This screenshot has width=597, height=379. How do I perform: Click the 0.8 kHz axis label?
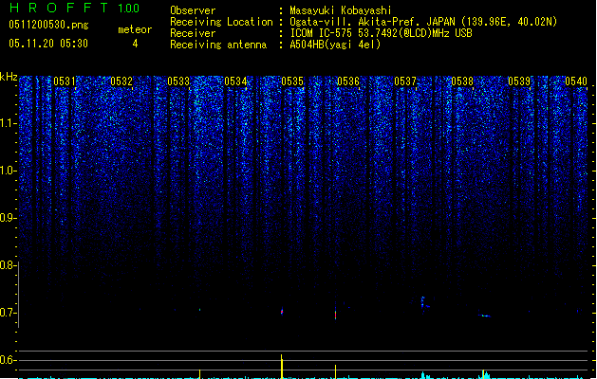(8, 265)
